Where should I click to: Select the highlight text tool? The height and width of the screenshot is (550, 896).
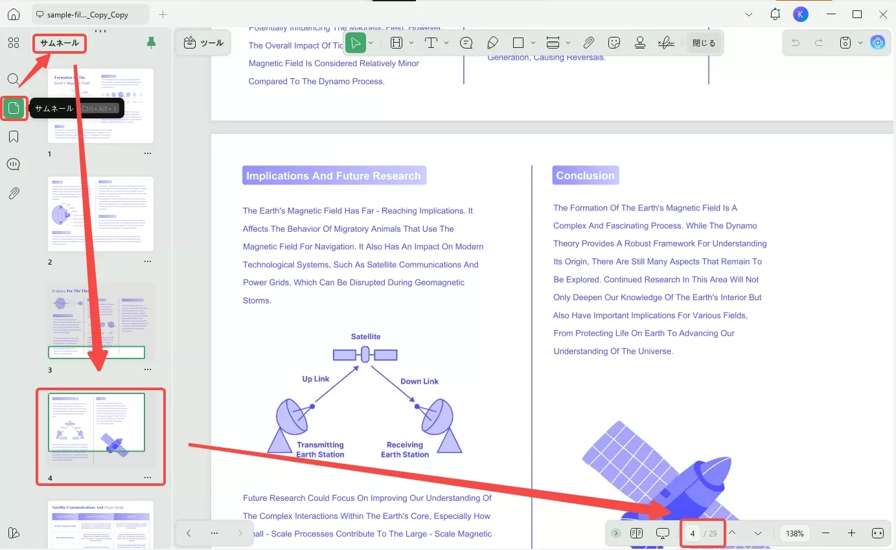tap(396, 43)
